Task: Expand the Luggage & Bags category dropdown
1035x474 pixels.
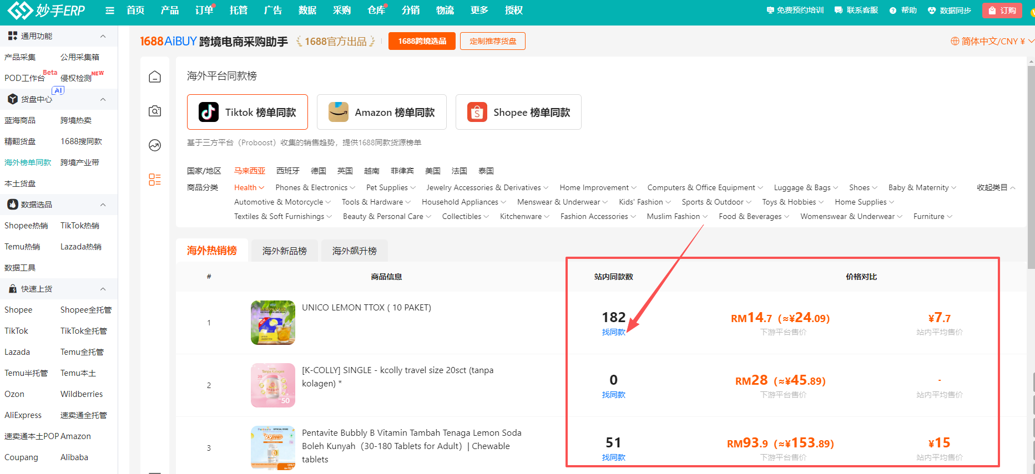Action: (x=806, y=187)
